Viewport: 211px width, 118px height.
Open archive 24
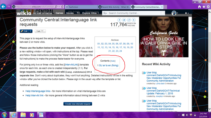click(x=121, y=51)
